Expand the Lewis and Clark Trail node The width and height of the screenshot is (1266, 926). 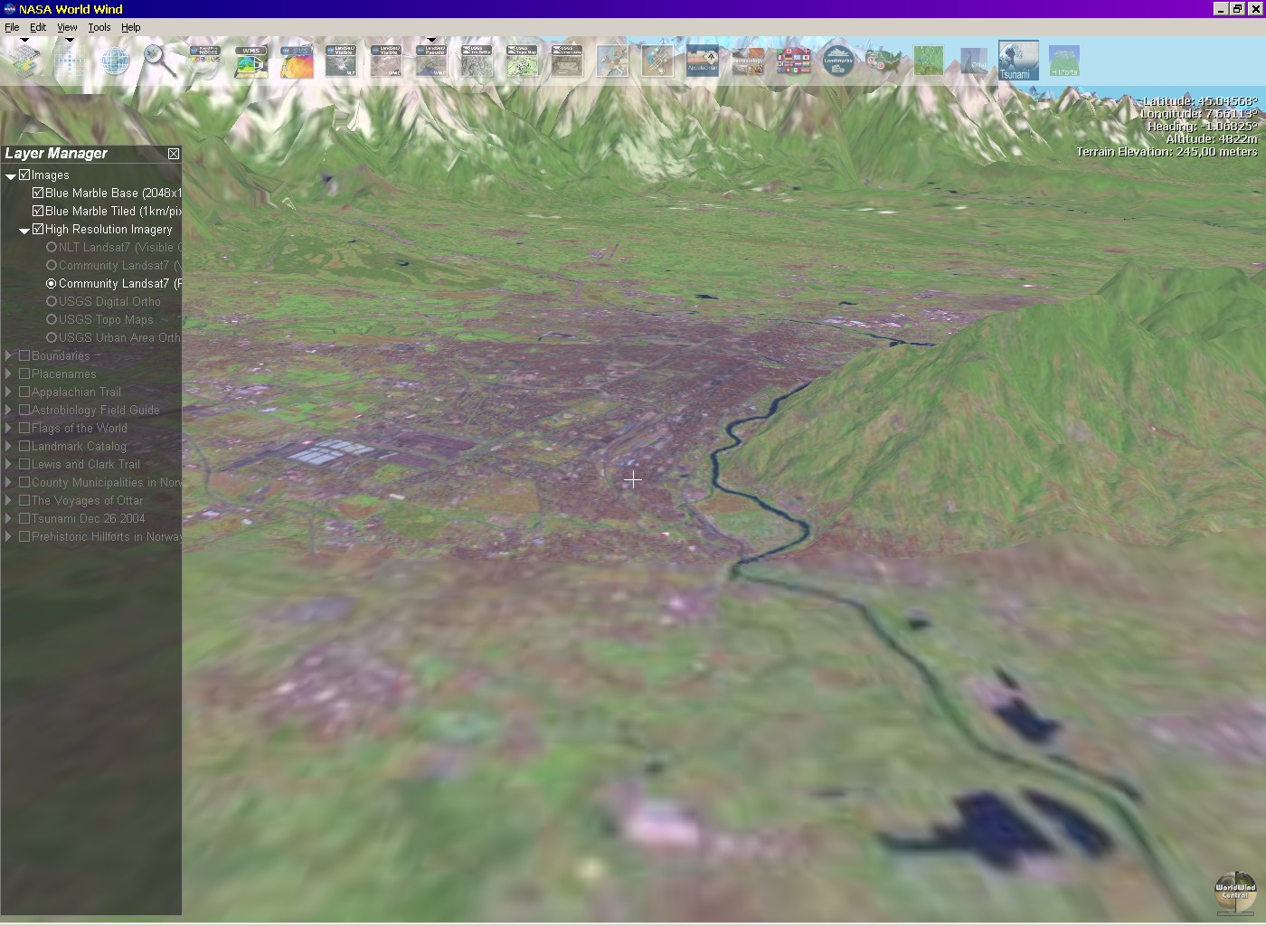[x=9, y=464]
